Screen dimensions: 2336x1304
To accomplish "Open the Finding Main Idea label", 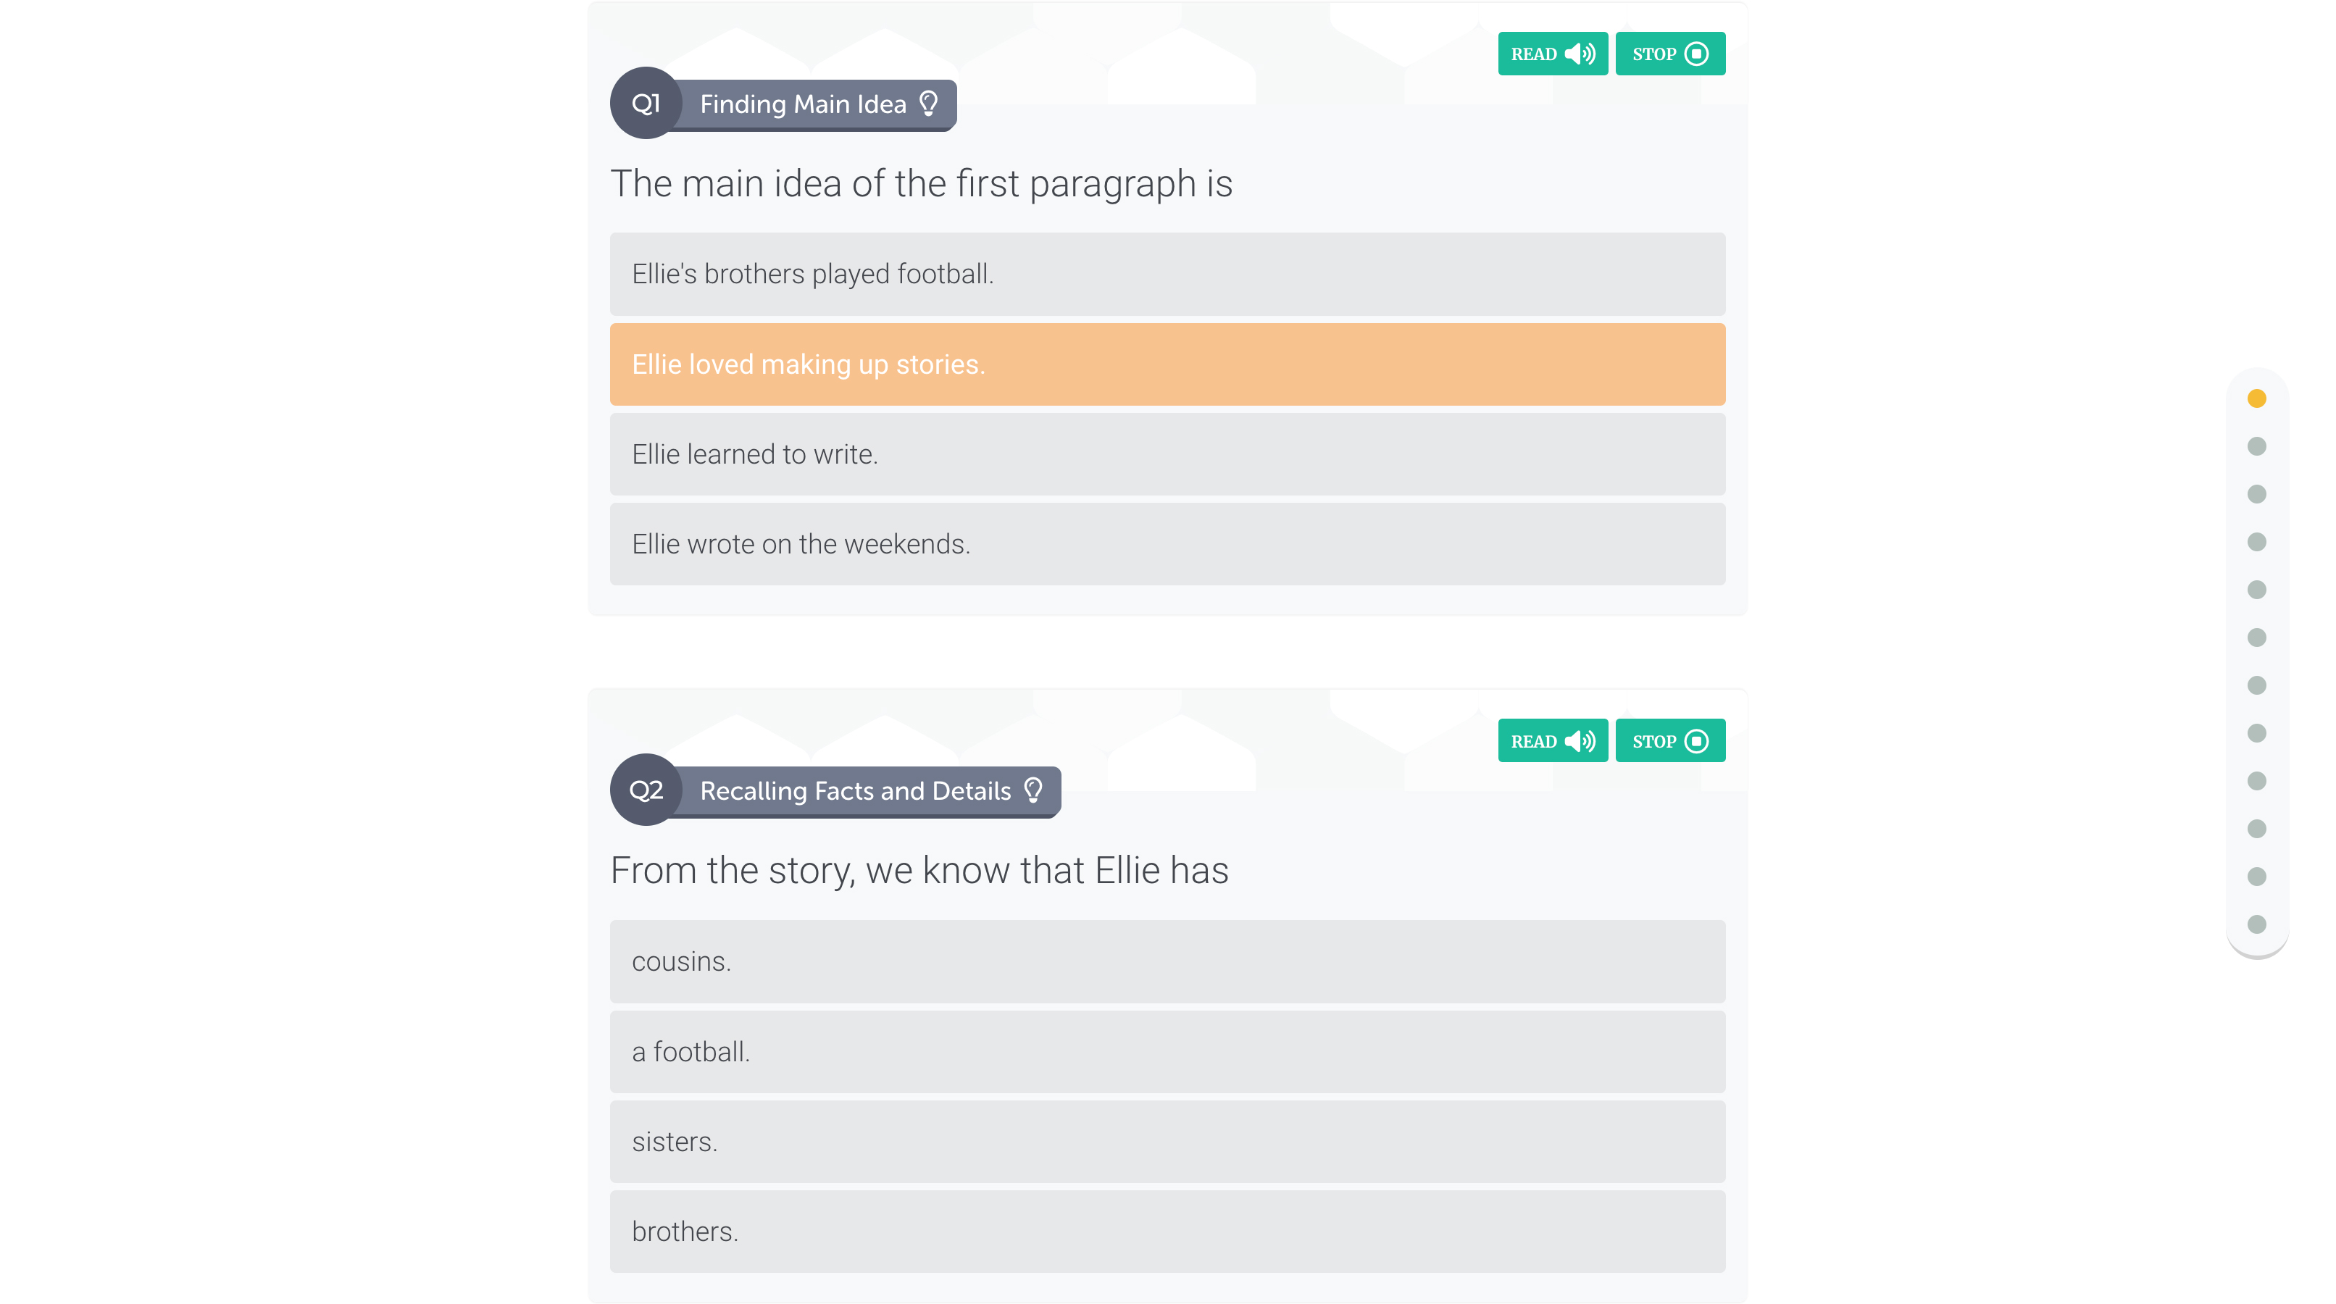I will [x=803, y=104].
